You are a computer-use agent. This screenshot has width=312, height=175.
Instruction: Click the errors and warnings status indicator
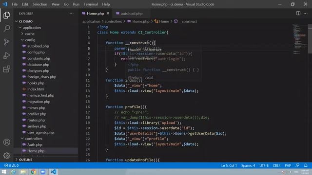point(11,165)
